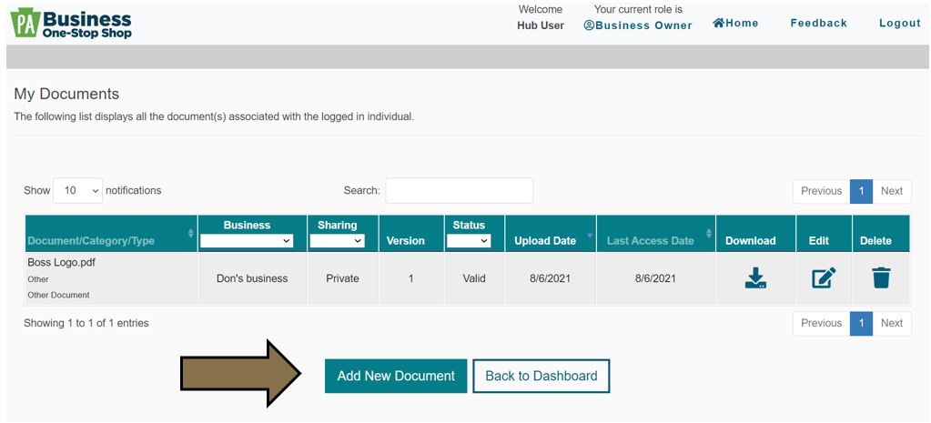Open the Status filter dropdown
Screen dimensions: 931x423
(x=469, y=241)
